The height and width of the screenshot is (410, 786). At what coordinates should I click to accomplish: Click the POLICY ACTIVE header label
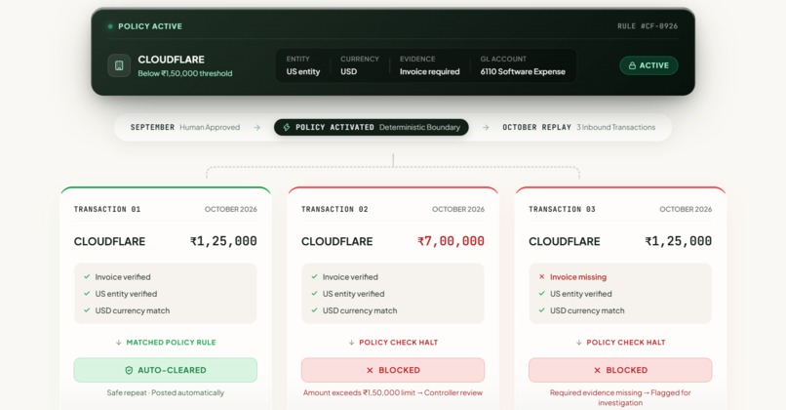[x=150, y=26]
